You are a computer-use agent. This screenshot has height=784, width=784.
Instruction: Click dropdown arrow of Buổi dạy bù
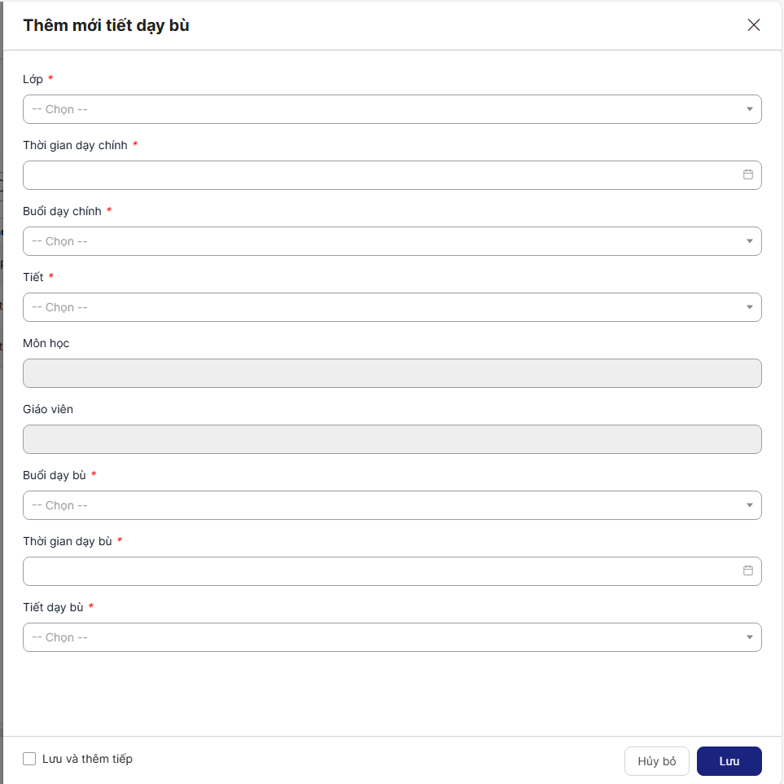749,505
